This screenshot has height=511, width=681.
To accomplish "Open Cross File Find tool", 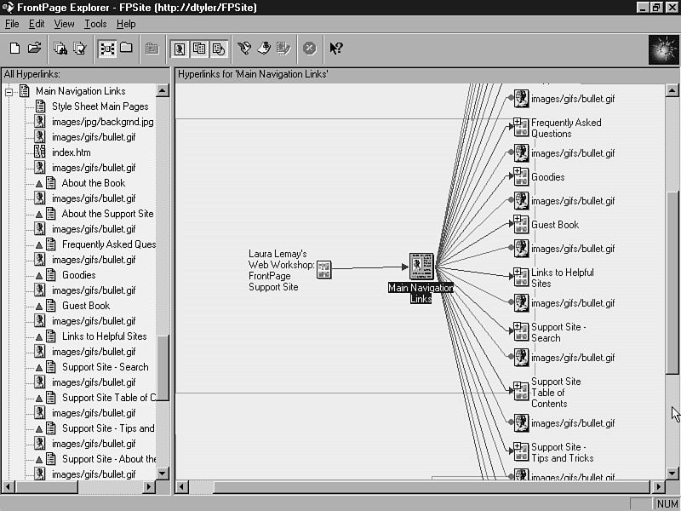I will (x=60, y=49).
